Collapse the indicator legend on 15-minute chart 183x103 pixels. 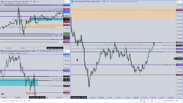click(x=2, y=5)
